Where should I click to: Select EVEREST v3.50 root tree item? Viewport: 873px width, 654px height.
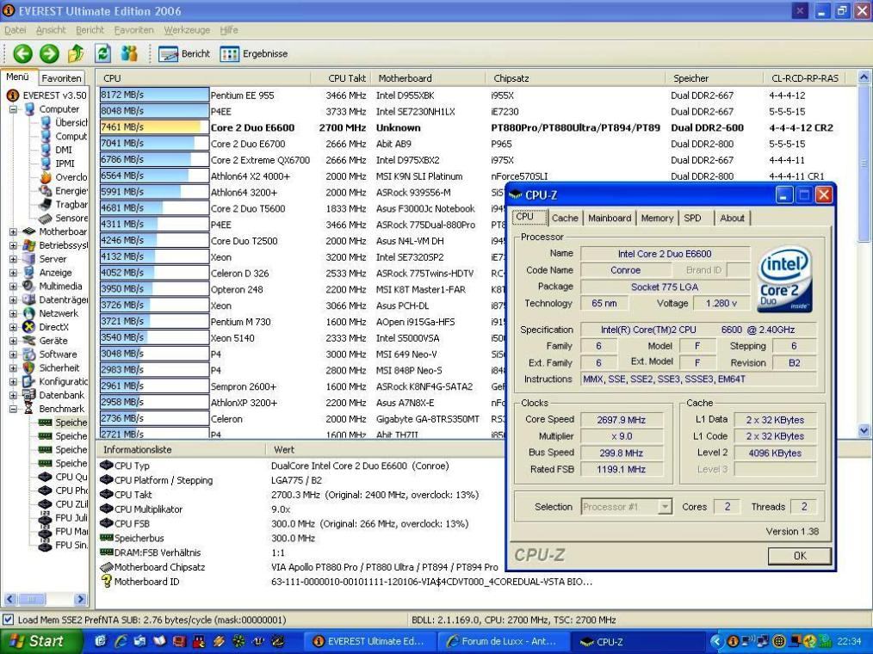54,96
